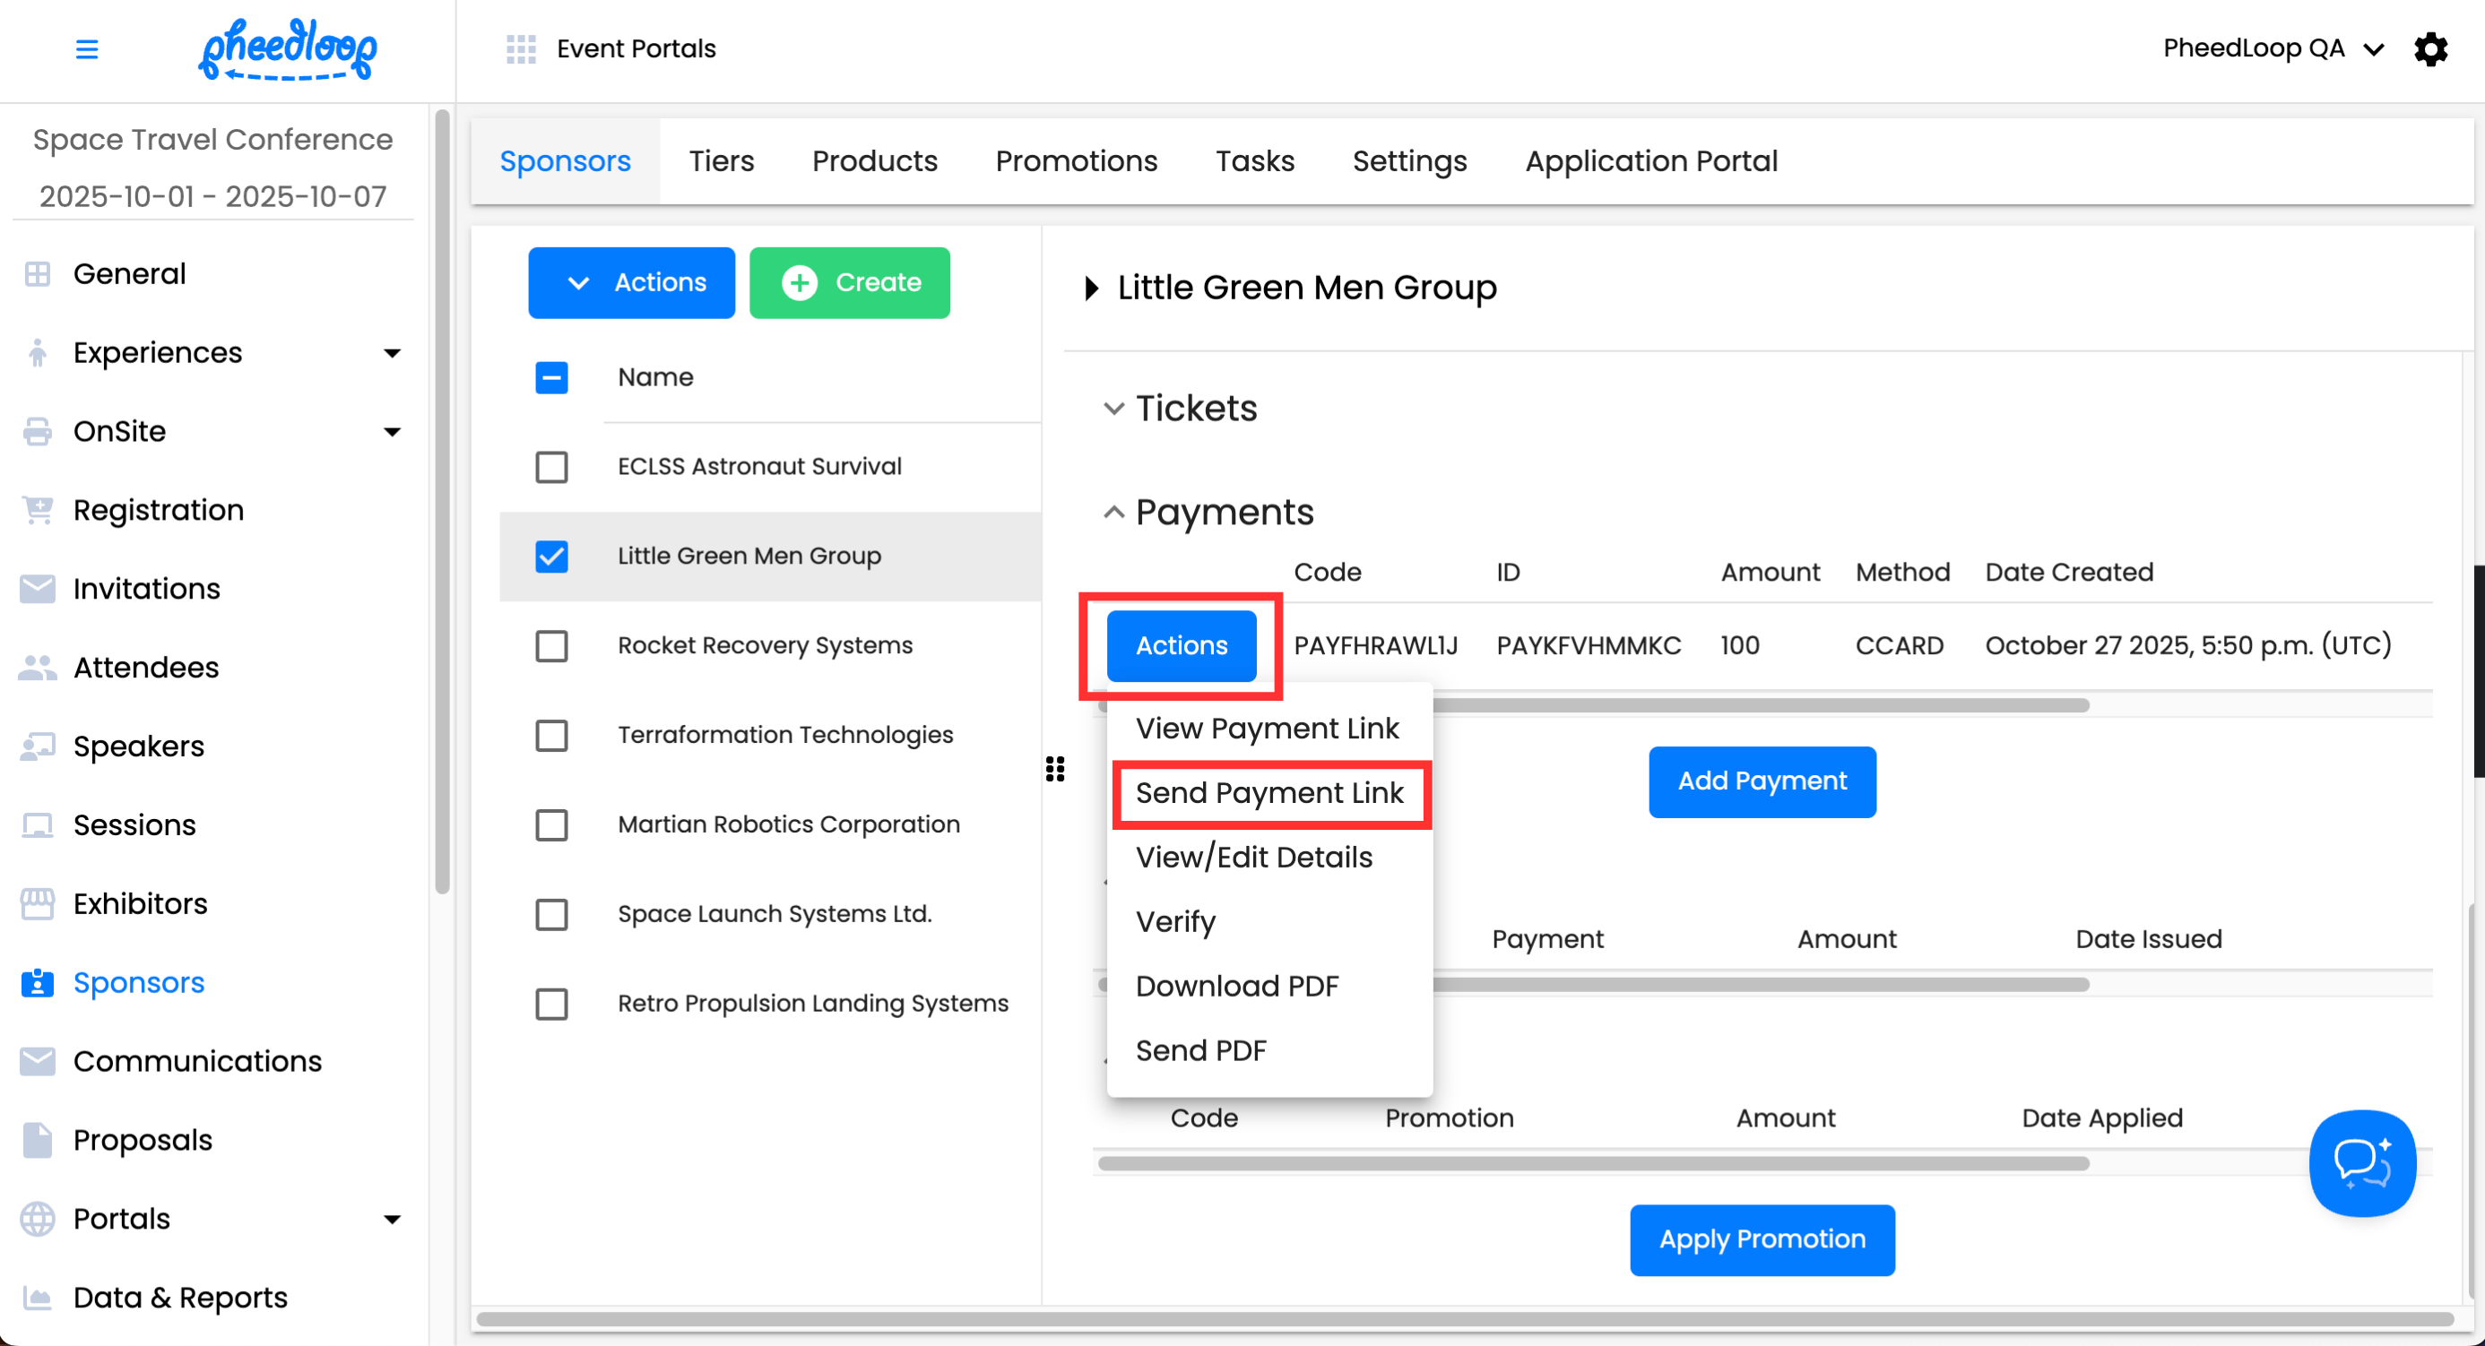Click the Data & Reports chart icon
Screen dimensions: 2485x1346
click(x=37, y=1298)
